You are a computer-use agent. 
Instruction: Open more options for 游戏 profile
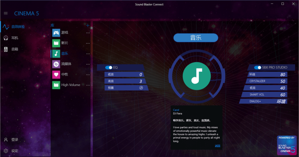point(88,33)
